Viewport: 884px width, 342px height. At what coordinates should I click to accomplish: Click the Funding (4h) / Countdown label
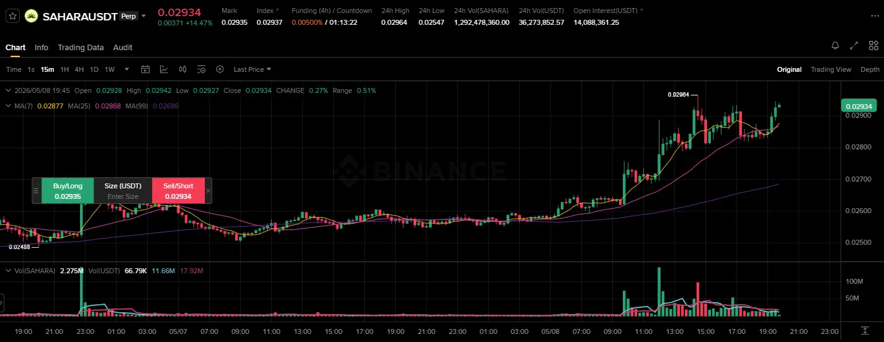click(332, 11)
